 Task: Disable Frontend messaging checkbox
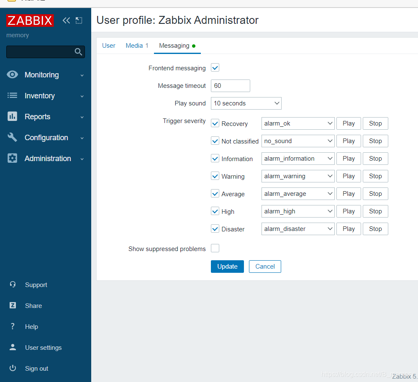tap(215, 68)
